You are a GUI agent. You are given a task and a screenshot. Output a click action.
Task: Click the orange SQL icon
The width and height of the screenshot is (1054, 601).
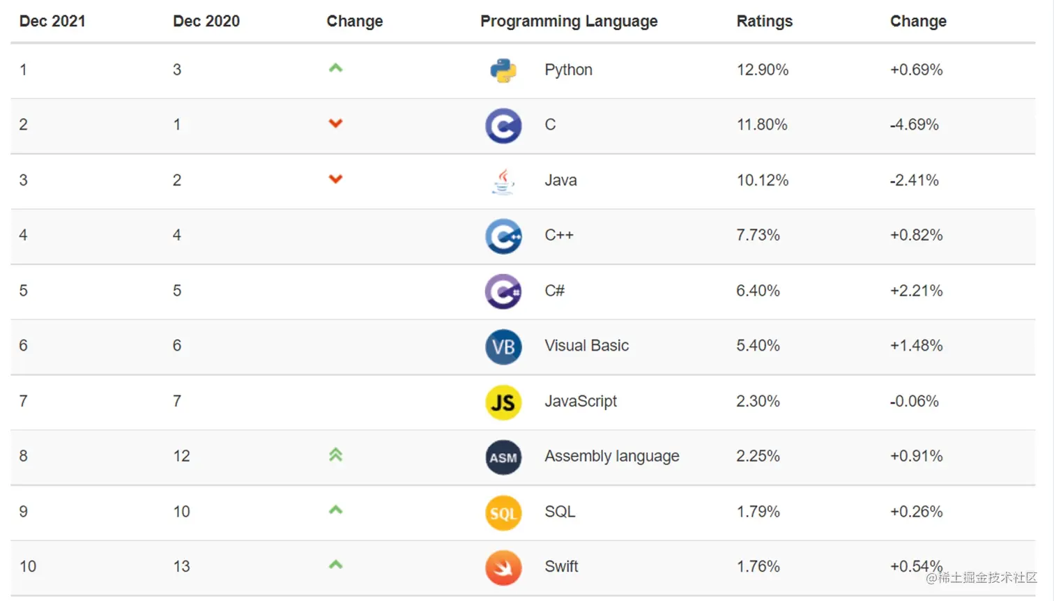[x=503, y=513]
